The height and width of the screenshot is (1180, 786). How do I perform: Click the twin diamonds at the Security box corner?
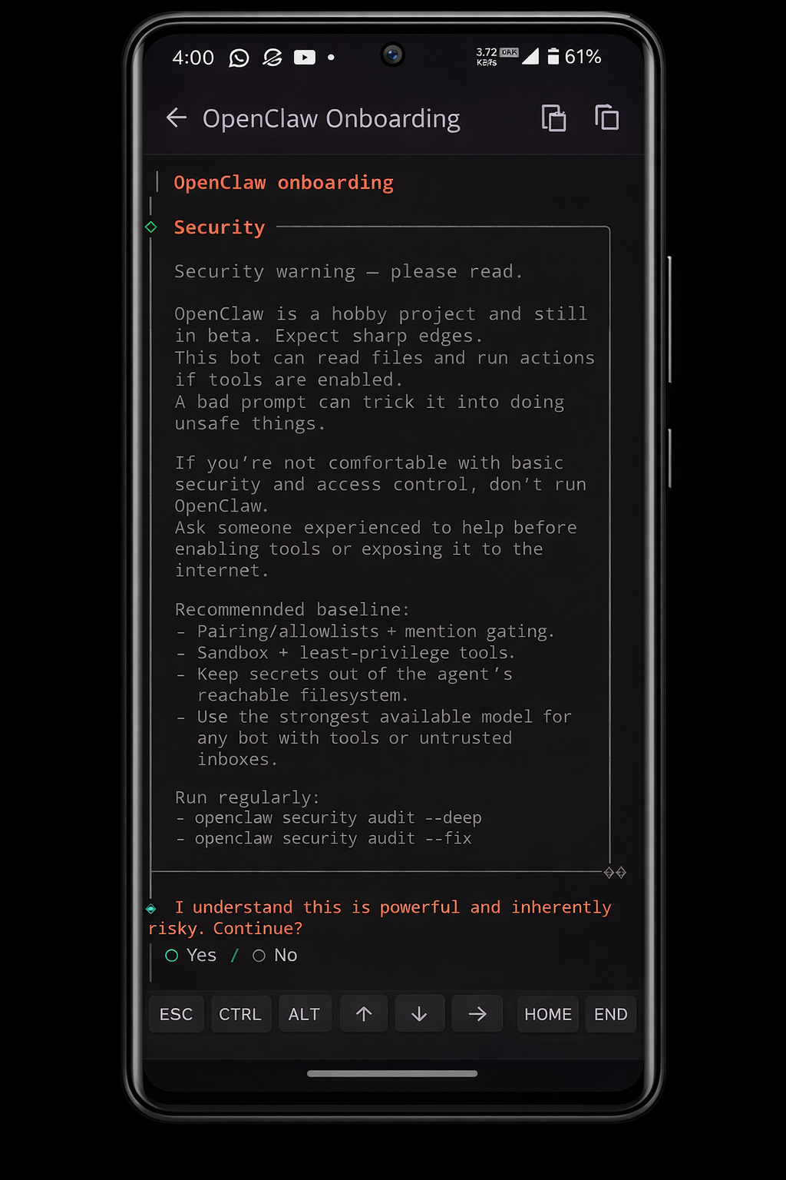614,872
